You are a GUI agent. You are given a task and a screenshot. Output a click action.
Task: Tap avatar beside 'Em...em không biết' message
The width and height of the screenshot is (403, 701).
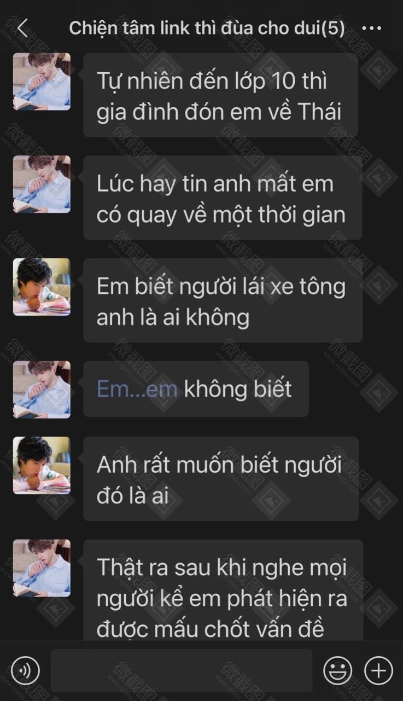tap(42, 390)
